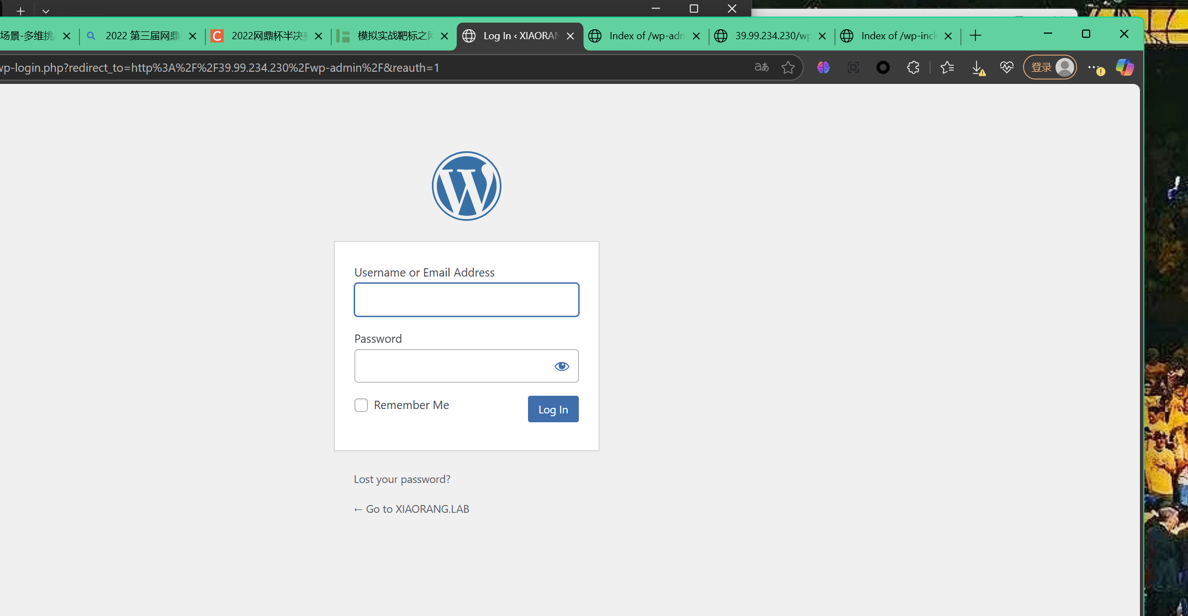Check the Remember Me checkbox
Viewport: 1188px width, 616px height.
tap(361, 405)
